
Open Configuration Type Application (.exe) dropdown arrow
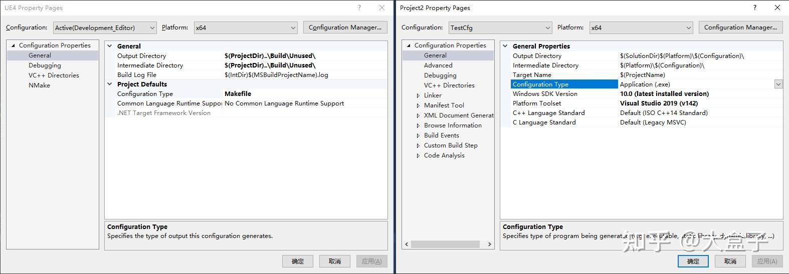pos(778,84)
